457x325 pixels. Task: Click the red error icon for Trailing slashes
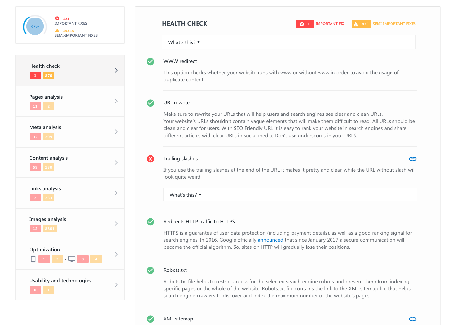click(x=150, y=159)
